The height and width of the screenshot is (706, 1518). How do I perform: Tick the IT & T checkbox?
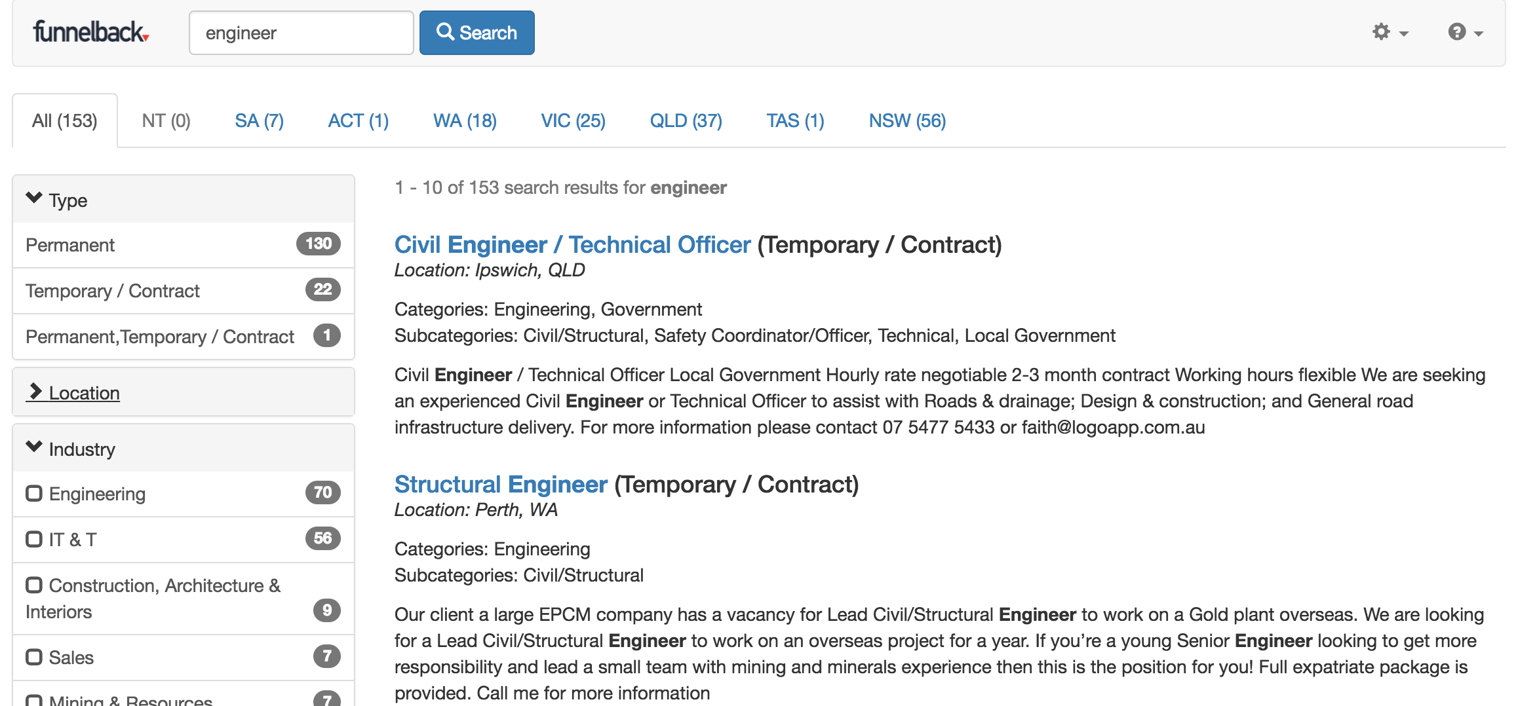(x=34, y=539)
